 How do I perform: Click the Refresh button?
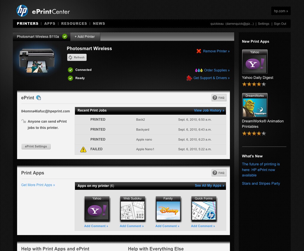coord(77,57)
